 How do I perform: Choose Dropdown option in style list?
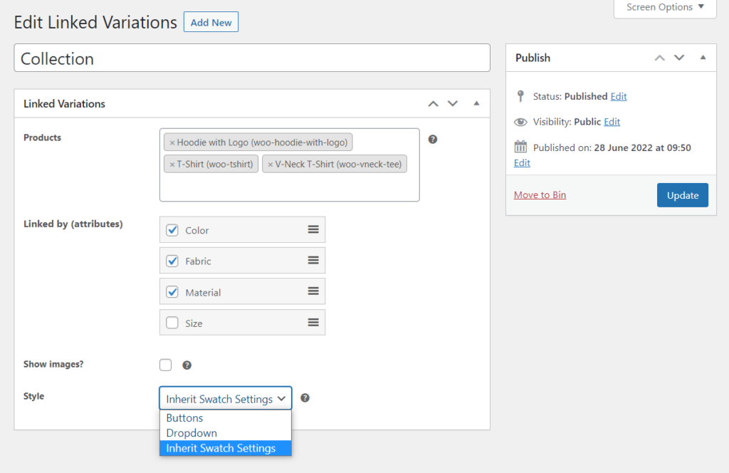coord(192,433)
